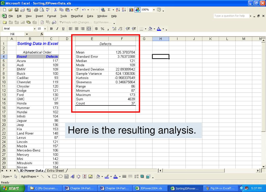Open the Fig 04-xx ExcelT taskbar window
The width and height of the screenshot is (266, 192).
[220, 188]
